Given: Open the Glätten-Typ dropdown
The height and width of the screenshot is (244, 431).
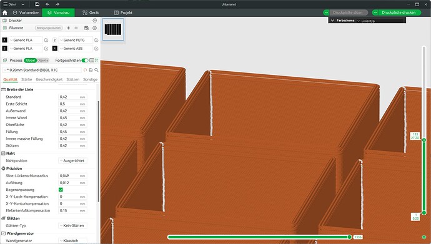Looking at the screenshot, I should [x=72, y=226].
